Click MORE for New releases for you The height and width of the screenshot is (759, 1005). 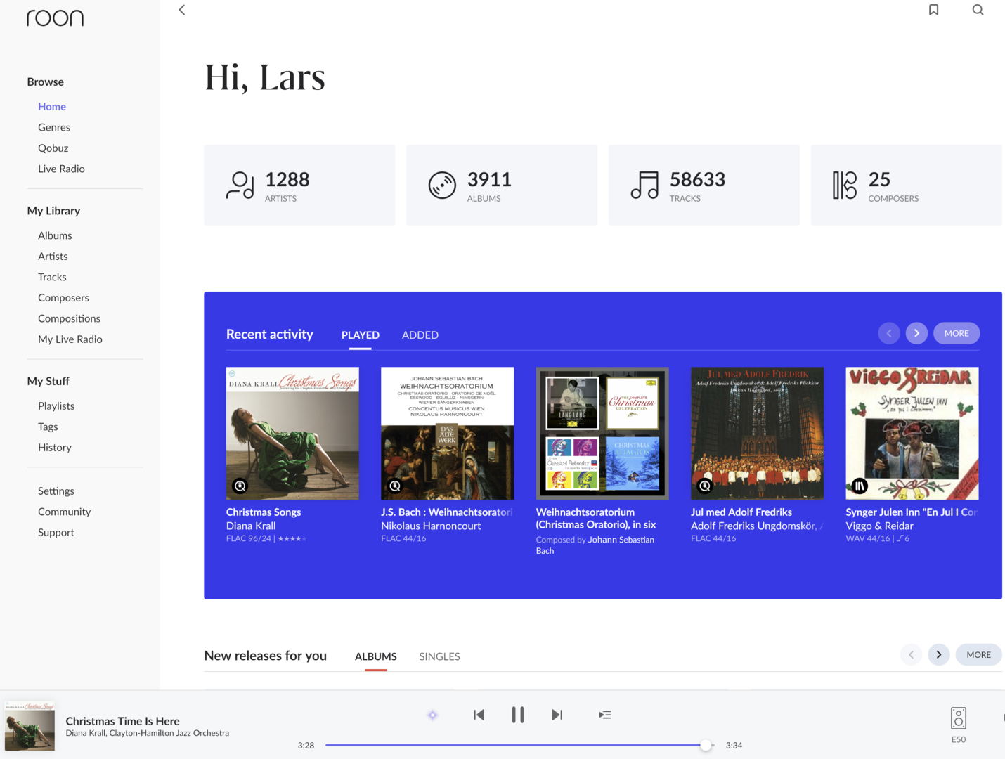(x=978, y=654)
